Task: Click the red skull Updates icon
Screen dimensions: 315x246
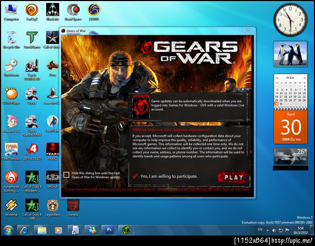Action: [x=141, y=108]
